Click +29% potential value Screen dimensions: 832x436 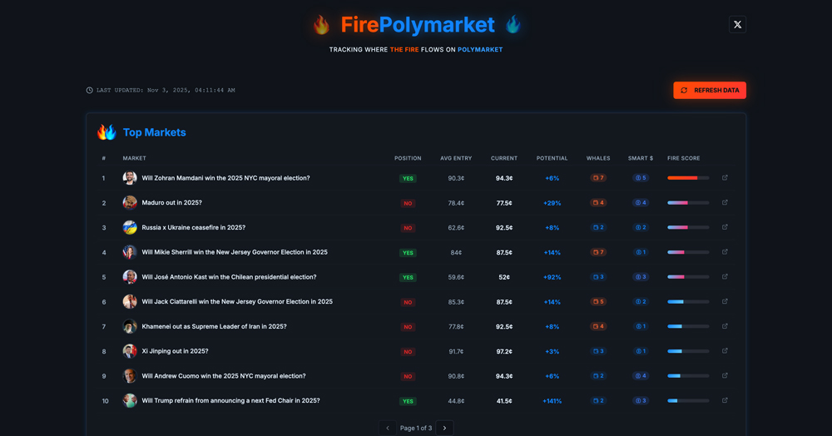(x=552, y=203)
